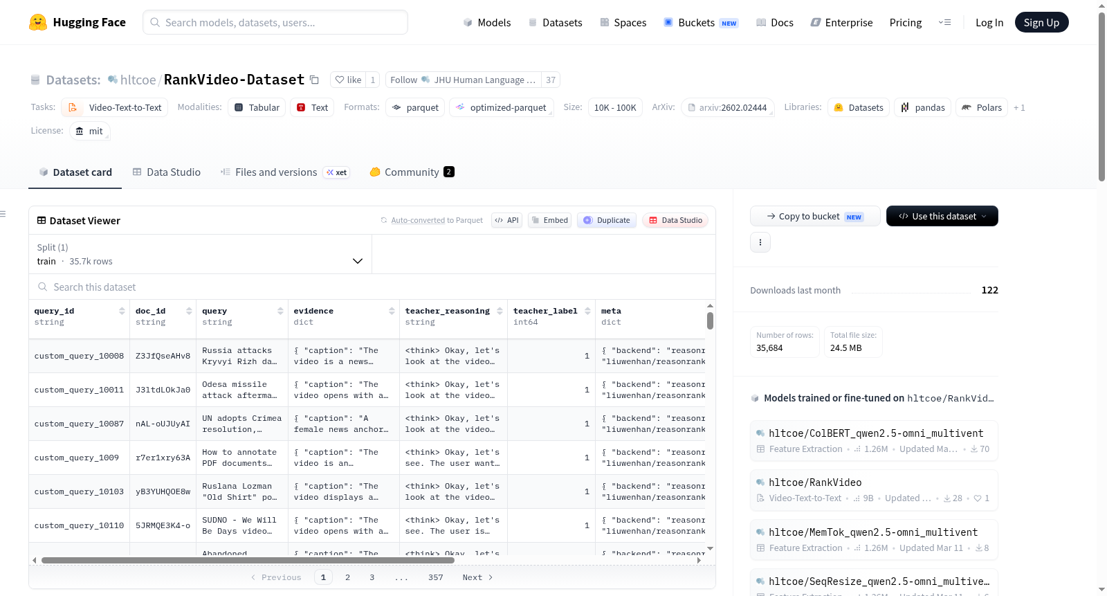Click the Embed button

(549, 220)
